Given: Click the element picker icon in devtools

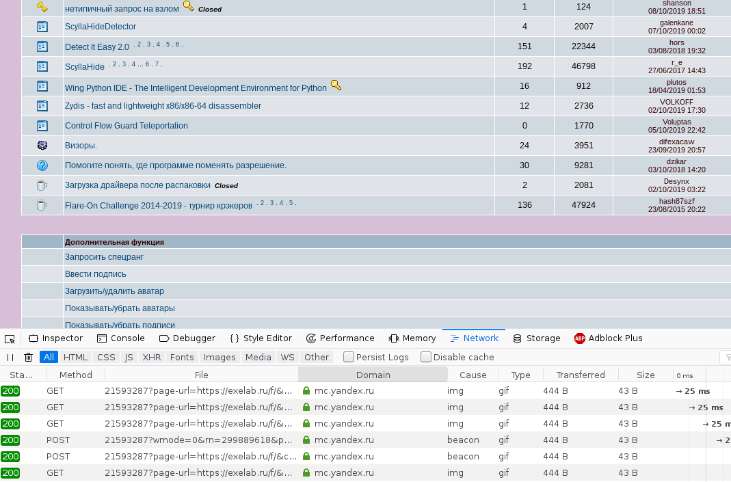Looking at the screenshot, I should (x=10, y=338).
